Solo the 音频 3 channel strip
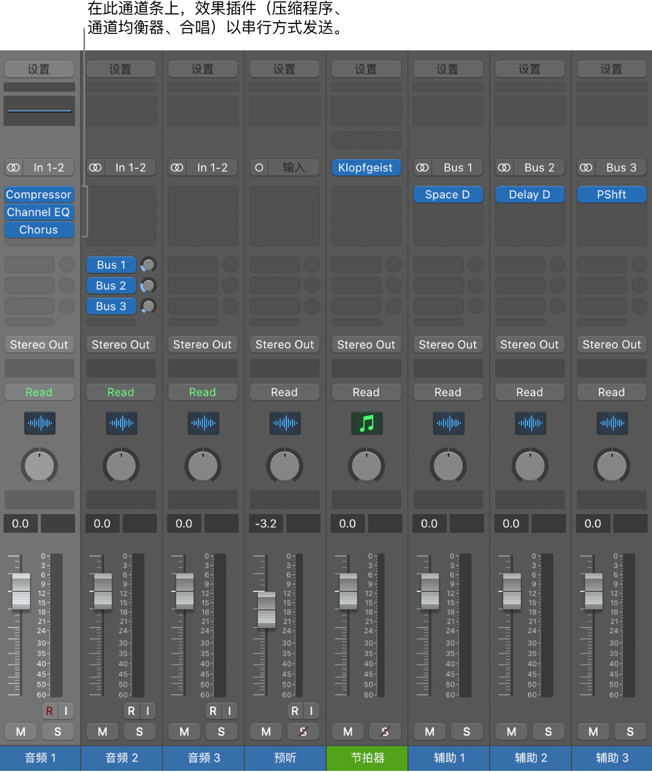652x772 pixels. click(221, 731)
